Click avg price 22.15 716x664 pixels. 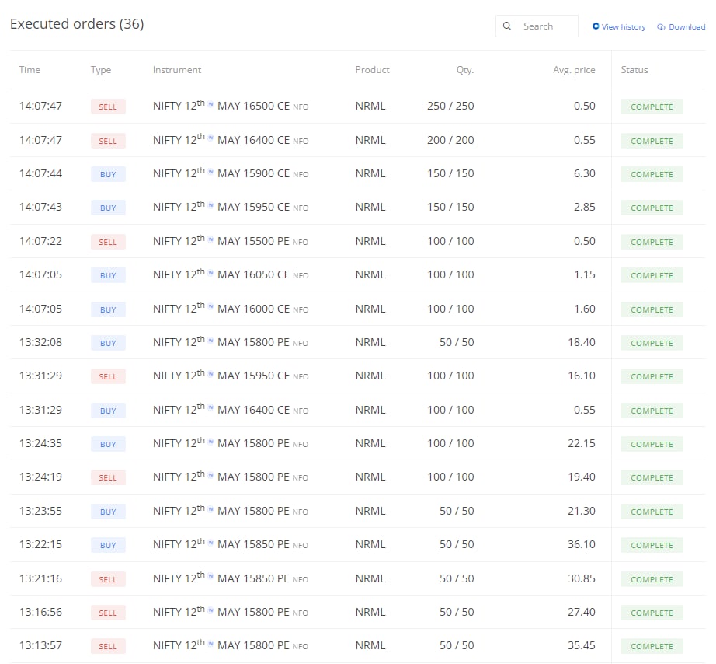582,443
